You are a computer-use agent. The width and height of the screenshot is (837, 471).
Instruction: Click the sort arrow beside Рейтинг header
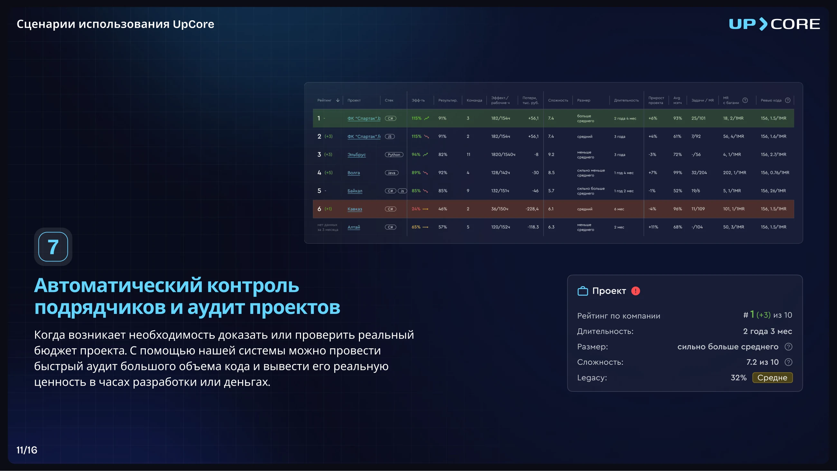click(338, 100)
